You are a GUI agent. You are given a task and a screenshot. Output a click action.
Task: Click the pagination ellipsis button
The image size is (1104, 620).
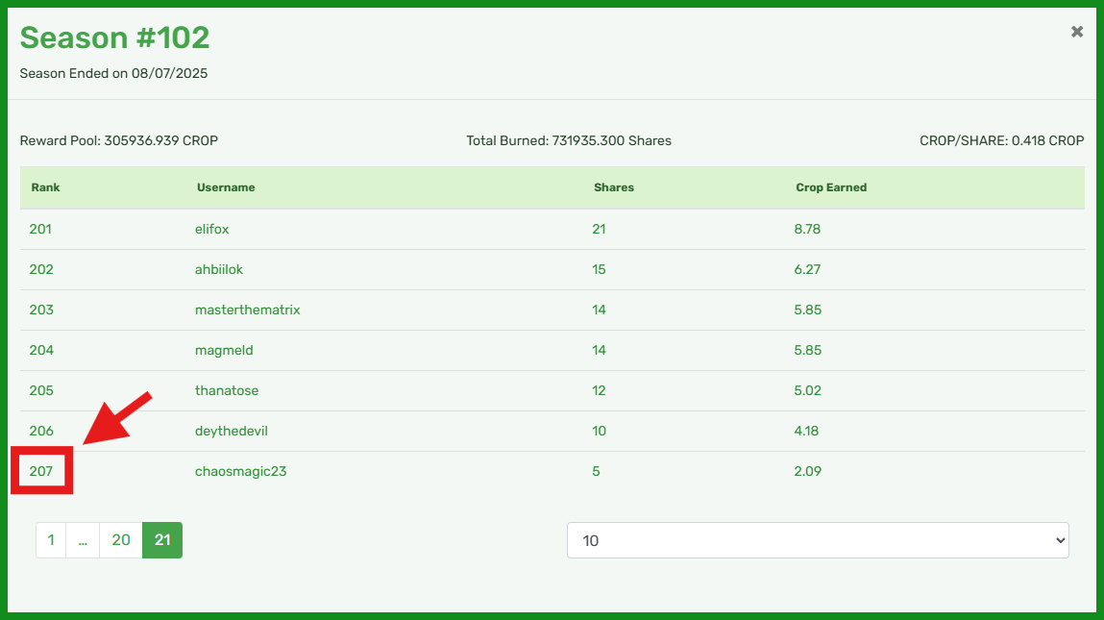(x=83, y=540)
